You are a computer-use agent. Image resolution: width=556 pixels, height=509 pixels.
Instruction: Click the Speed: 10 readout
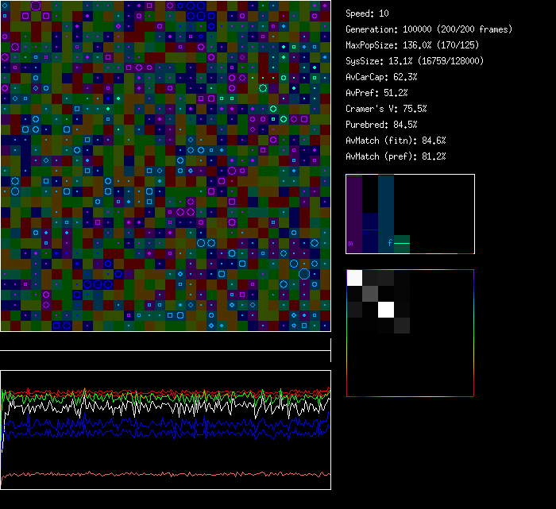[x=367, y=13]
